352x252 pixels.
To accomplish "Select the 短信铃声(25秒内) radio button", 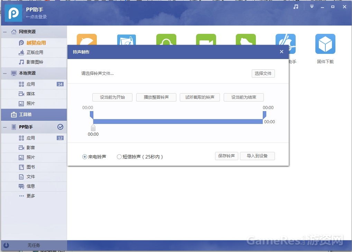I will 119,157.
